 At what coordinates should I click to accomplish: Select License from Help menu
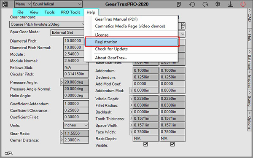tap(102, 35)
